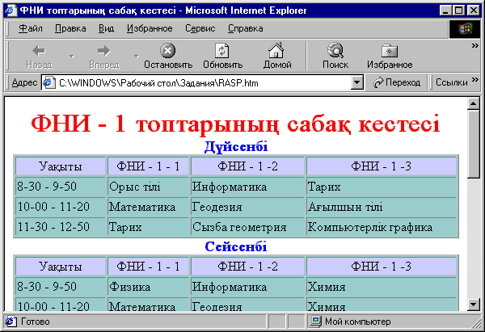Viewport: 485px width, 332px height.
Task: Click the status bar page icon beside Готово
Action: click(11, 321)
